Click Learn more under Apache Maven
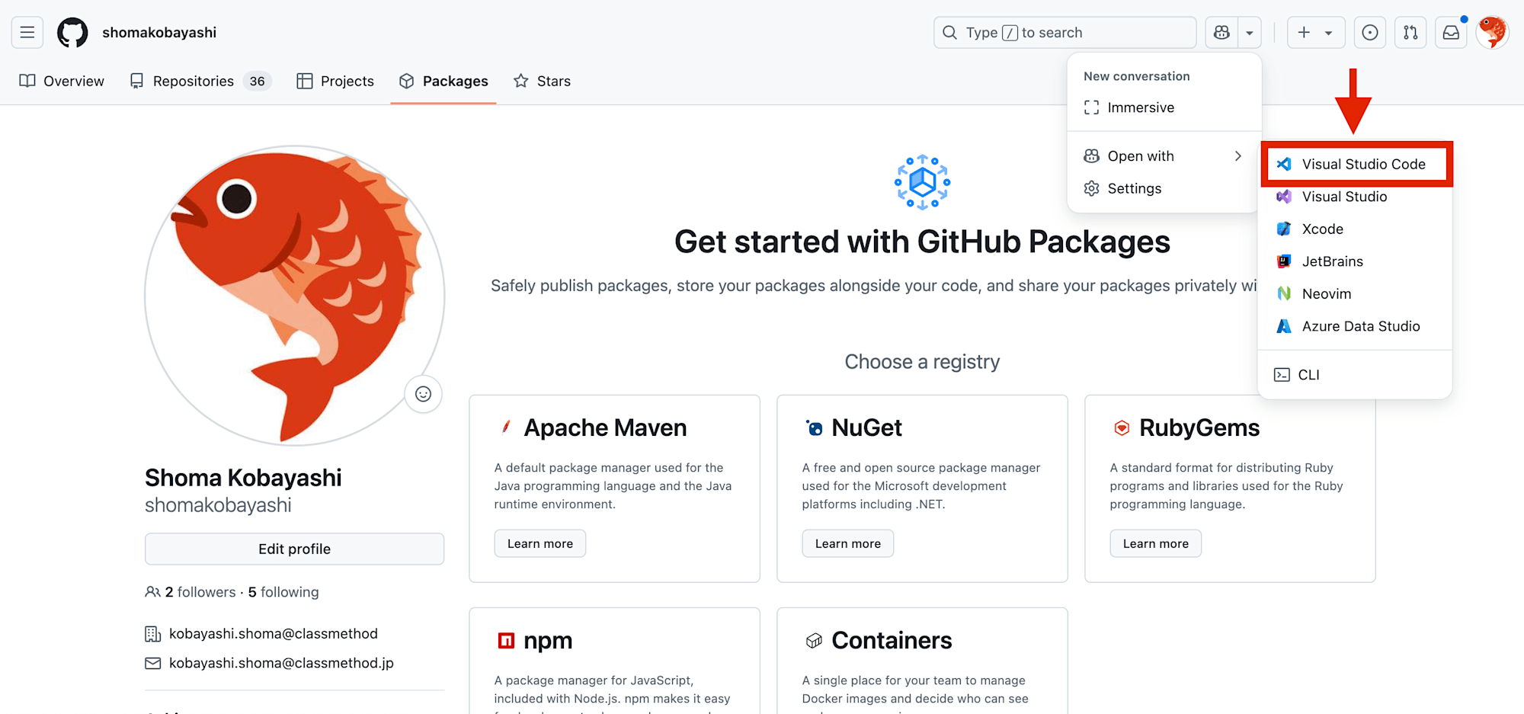The height and width of the screenshot is (714, 1524). pos(540,543)
